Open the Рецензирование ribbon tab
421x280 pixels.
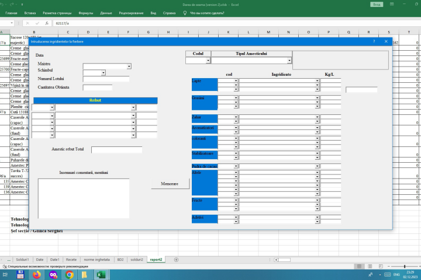pyautogui.click(x=132, y=13)
